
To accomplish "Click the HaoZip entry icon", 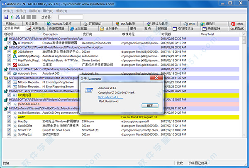I will pos(15,122).
